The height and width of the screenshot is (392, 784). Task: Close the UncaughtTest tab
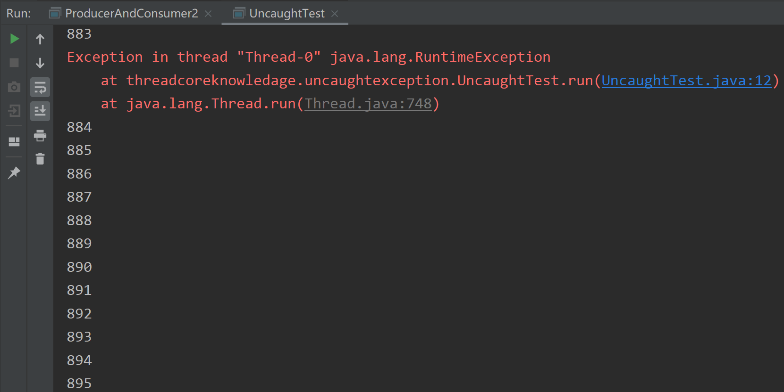pyautogui.click(x=335, y=14)
